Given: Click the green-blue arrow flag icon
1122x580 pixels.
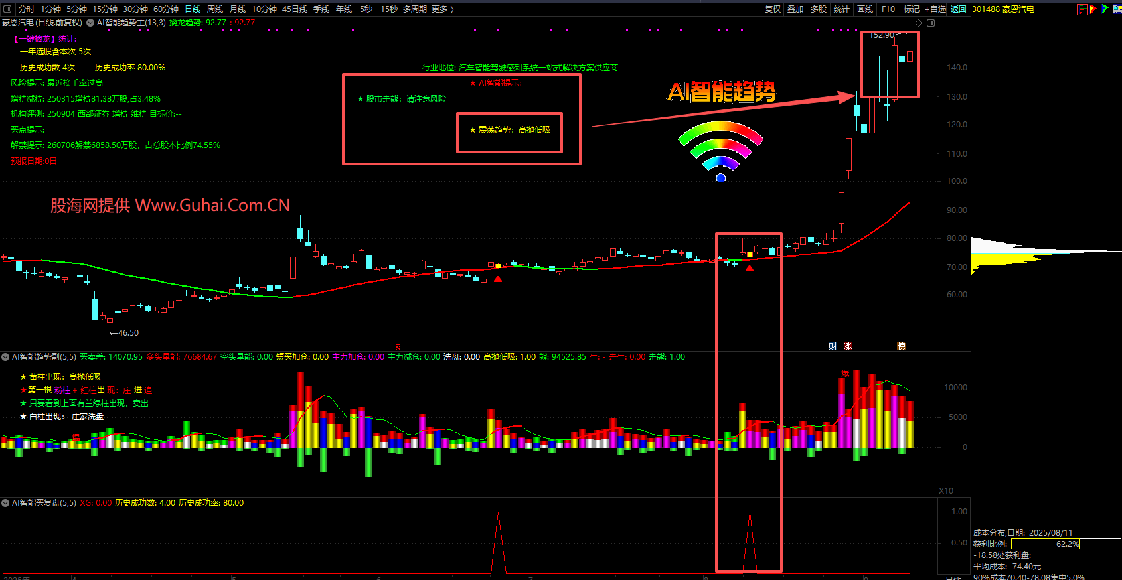Looking at the screenshot, I should (x=1105, y=9).
